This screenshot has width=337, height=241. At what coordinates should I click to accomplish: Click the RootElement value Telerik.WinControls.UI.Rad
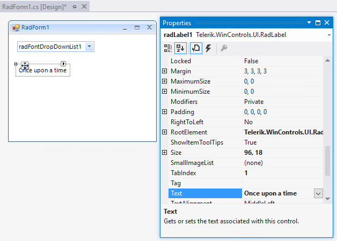[x=283, y=132]
